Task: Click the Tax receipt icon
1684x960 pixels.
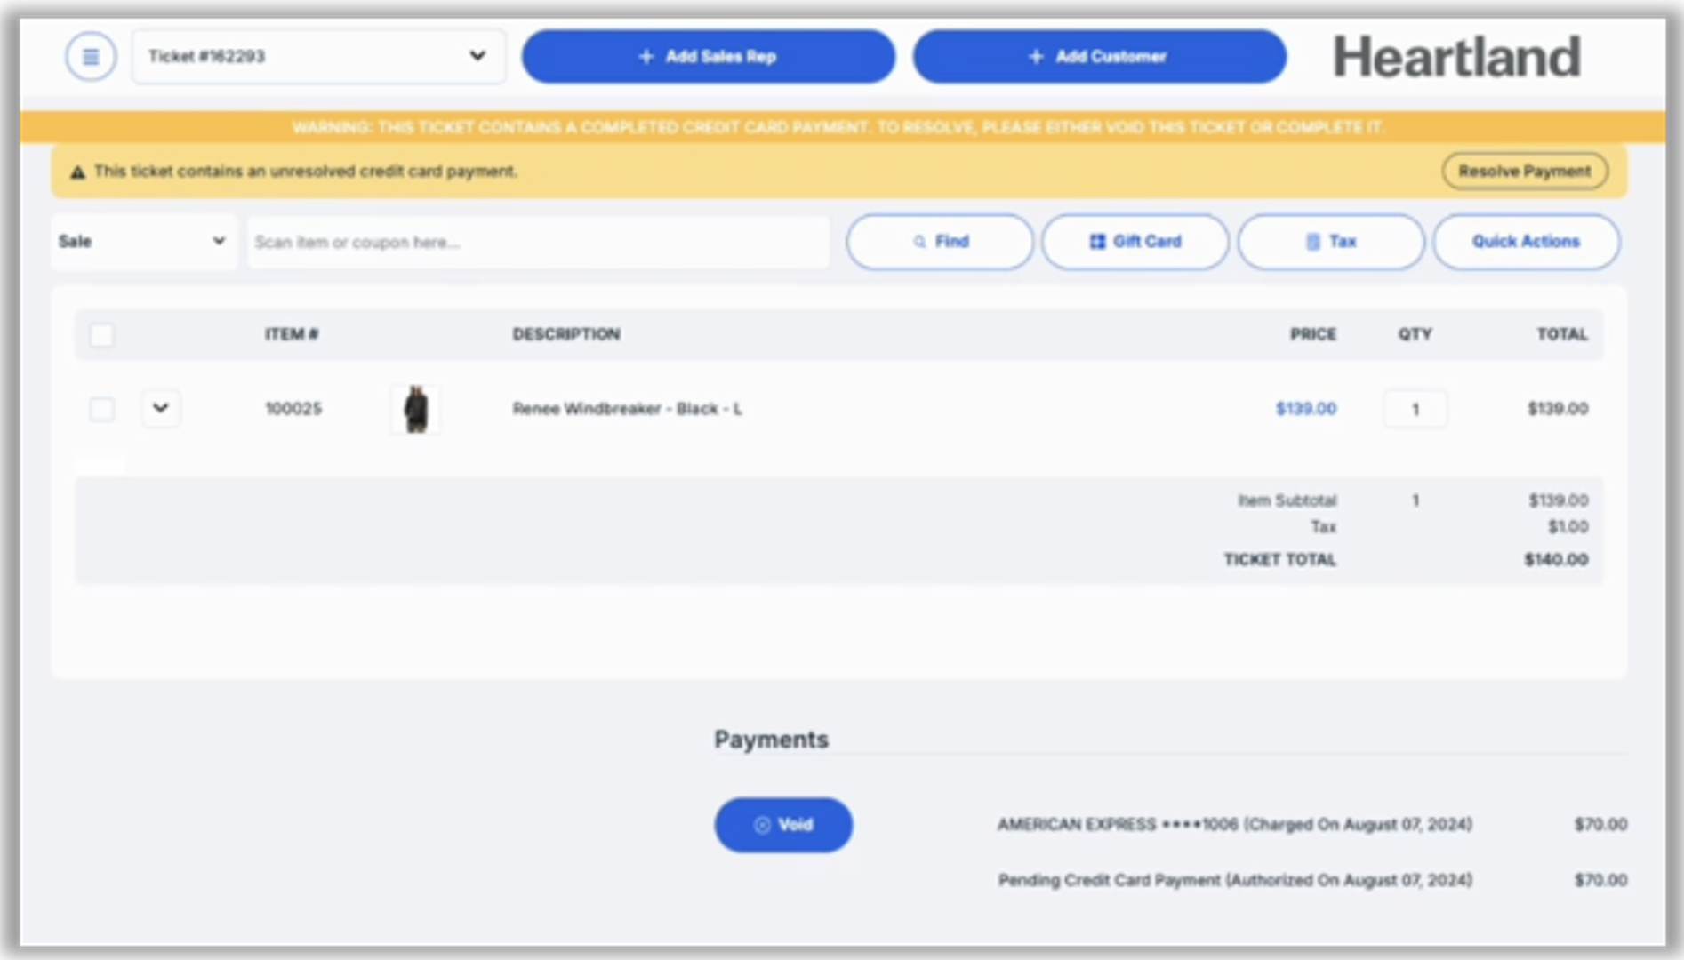Action: (1312, 242)
